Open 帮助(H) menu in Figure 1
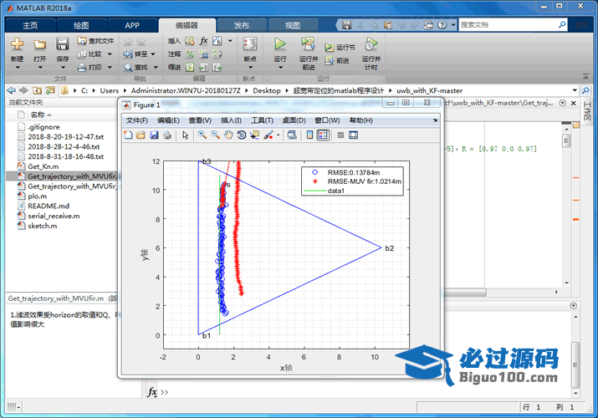This screenshot has width=598, height=418. pyautogui.click(x=361, y=120)
